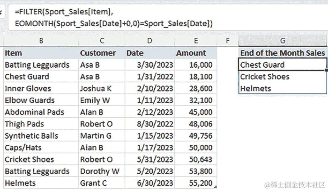328x191 pixels.
Task: Select column D header
Action: click(x=150, y=41)
